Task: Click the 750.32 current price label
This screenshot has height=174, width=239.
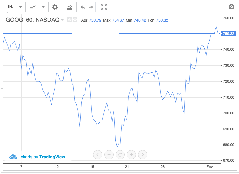Action: (x=228, y=34)
